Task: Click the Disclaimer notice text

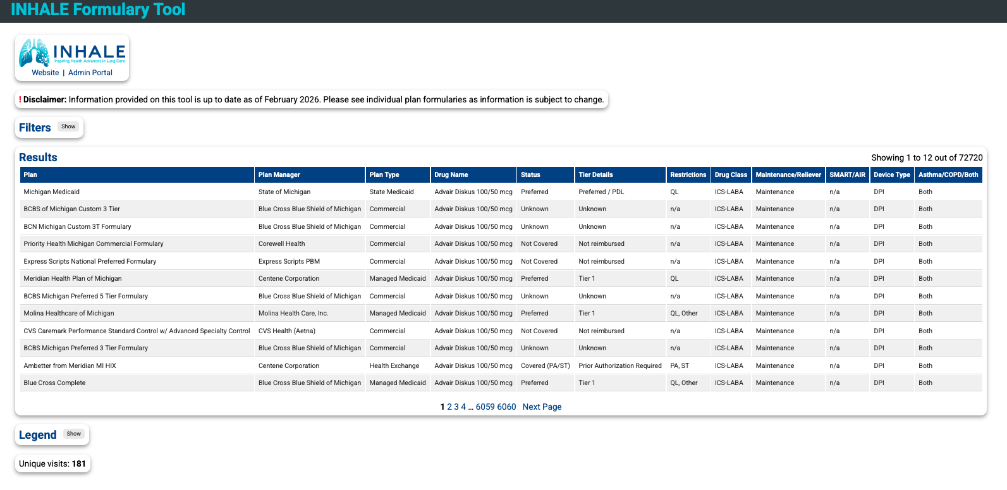Action: pos(312,99)
